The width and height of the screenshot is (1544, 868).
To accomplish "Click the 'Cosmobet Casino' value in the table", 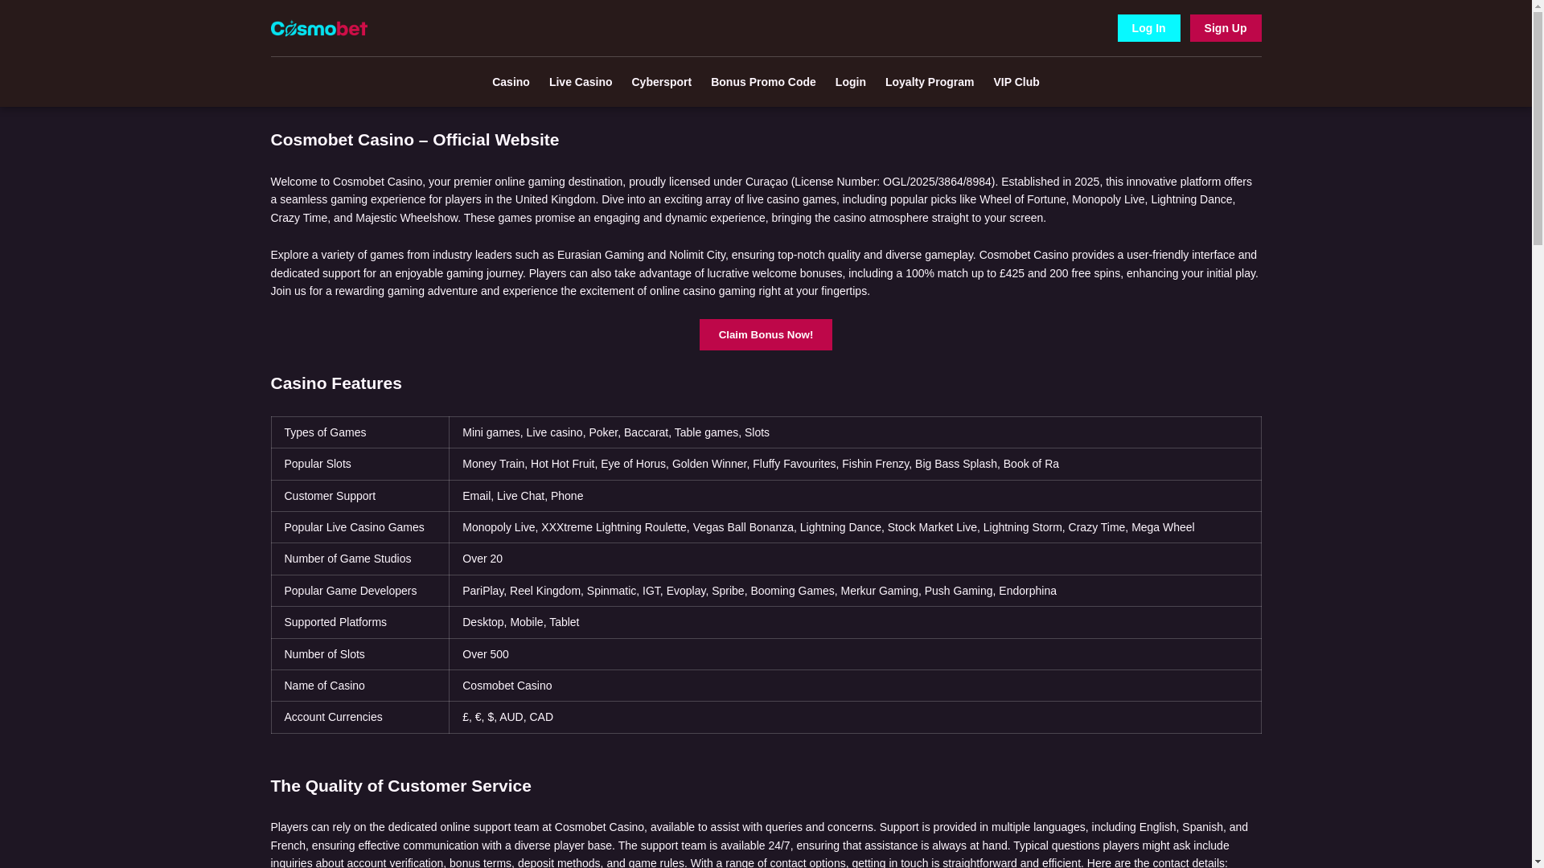I will (855, 686).
